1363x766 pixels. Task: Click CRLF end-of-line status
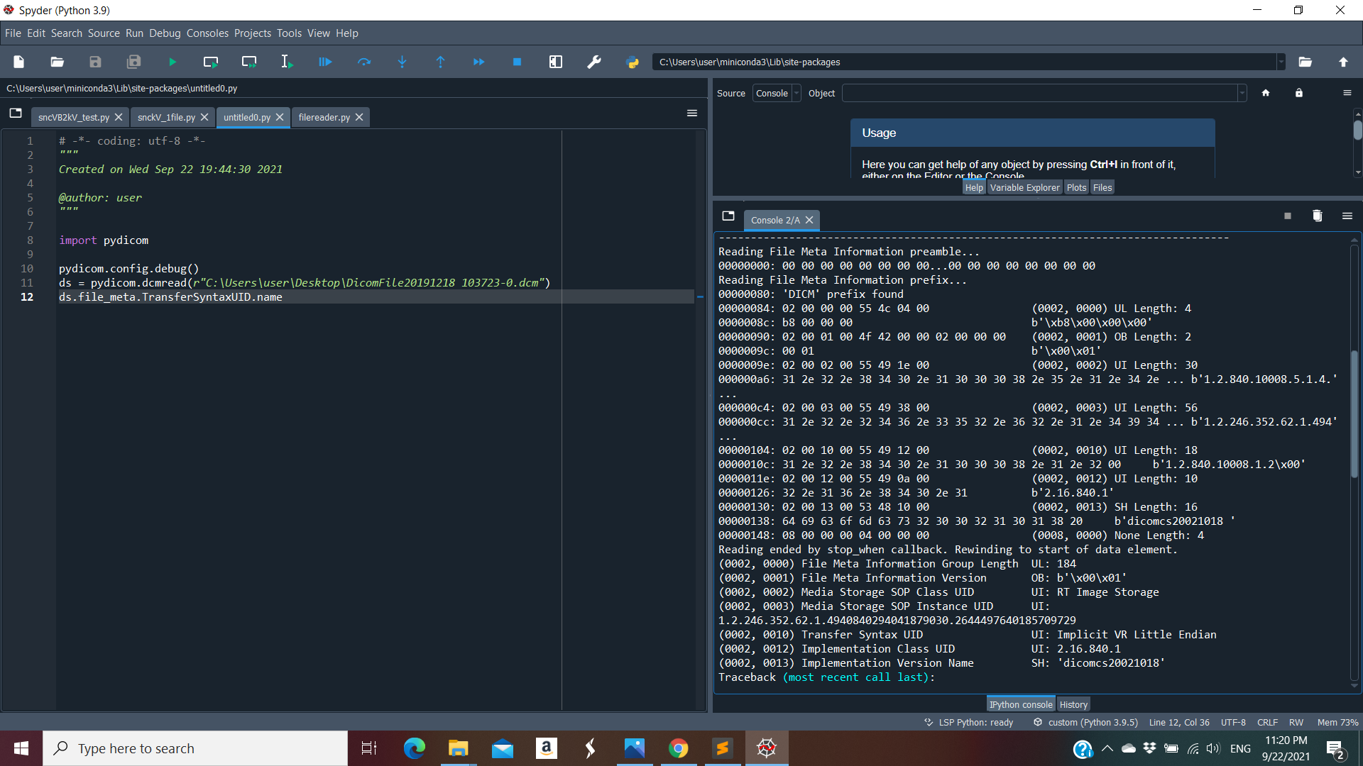click(1267, 723)
